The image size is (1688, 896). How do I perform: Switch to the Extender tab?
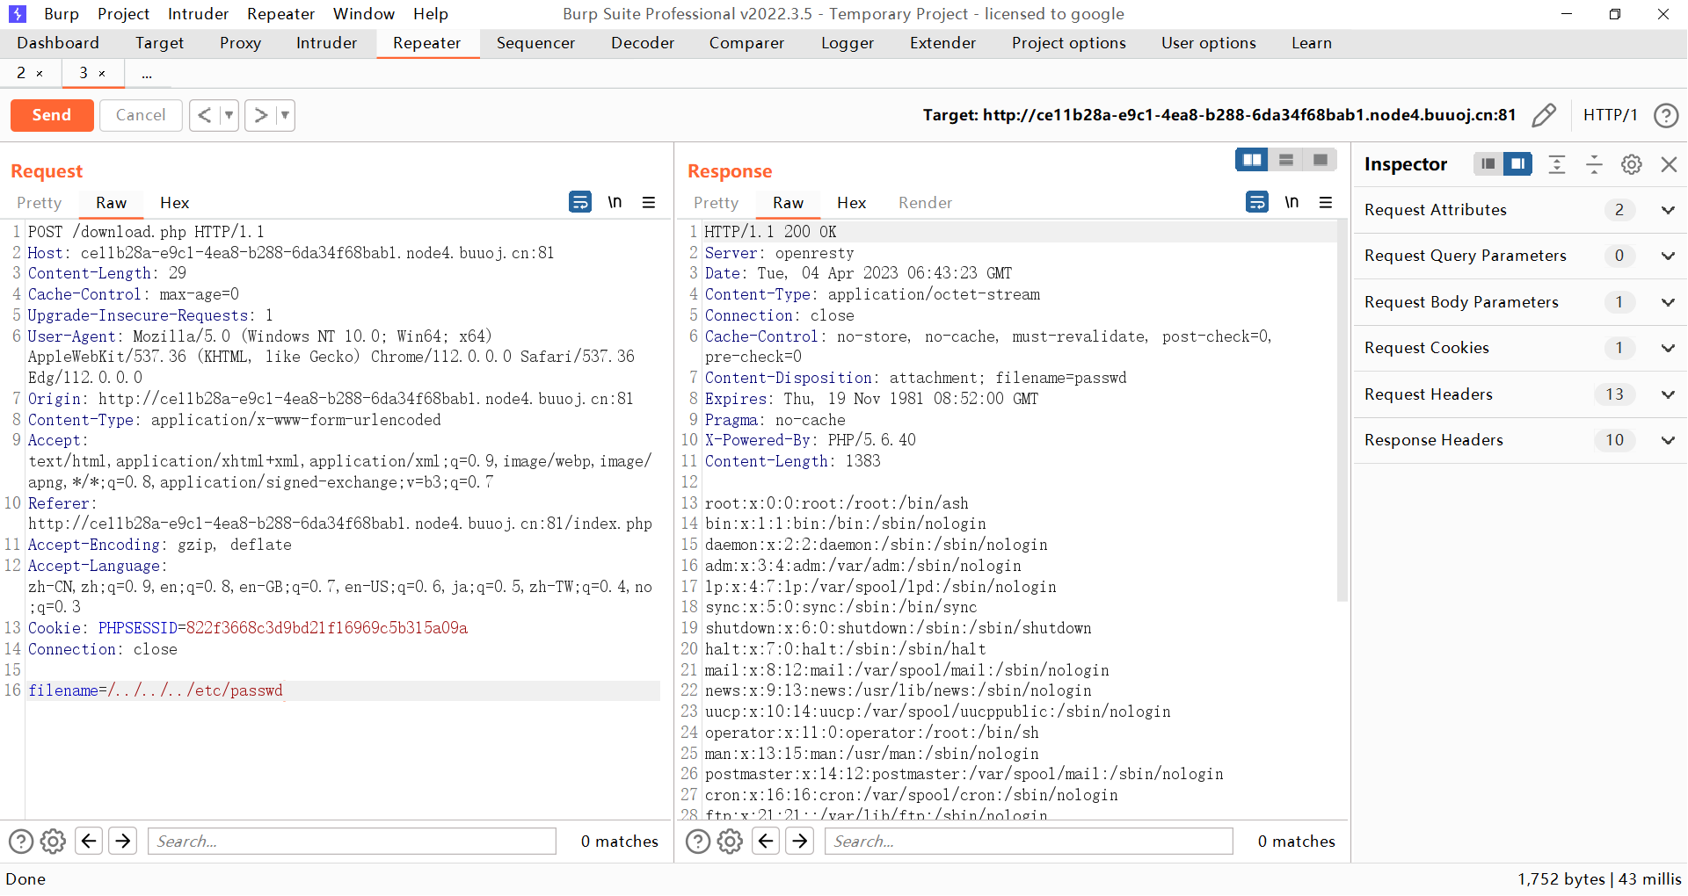[x=942, y=43]
